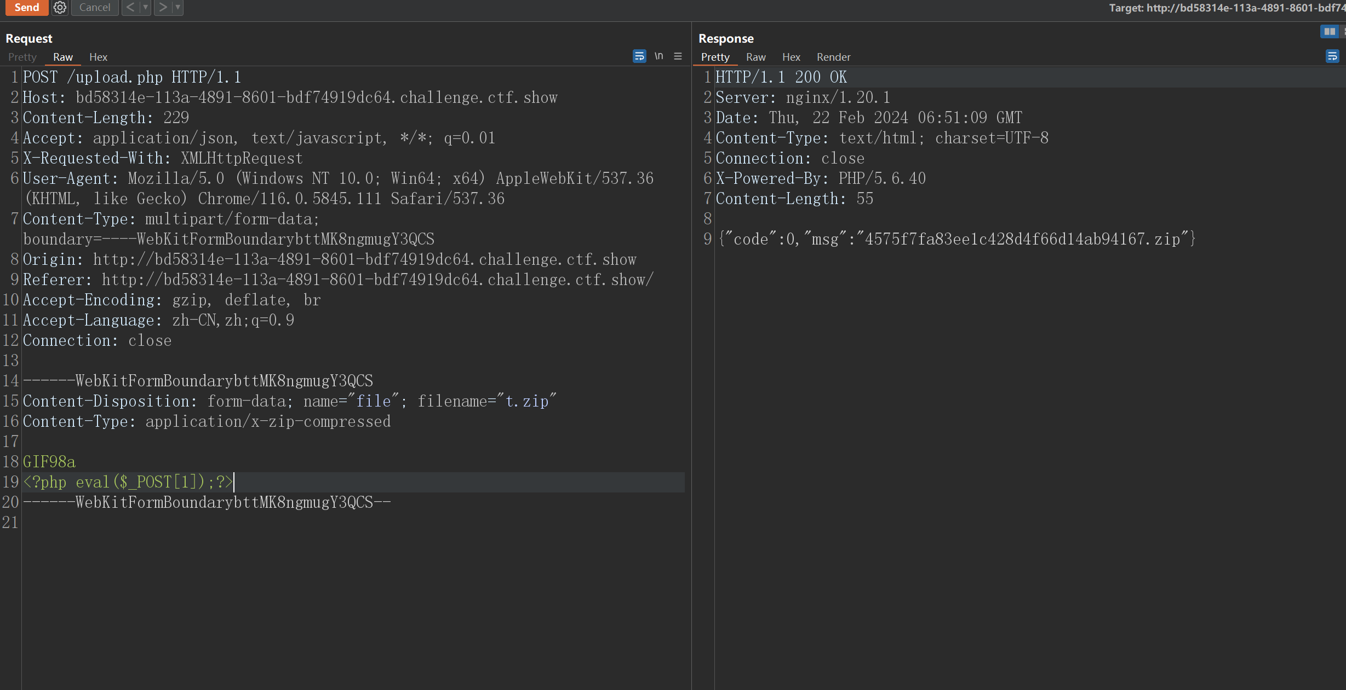Select the Request Raw tab
This screenshot has width=1346, height=690.
(x=63, y=57)
